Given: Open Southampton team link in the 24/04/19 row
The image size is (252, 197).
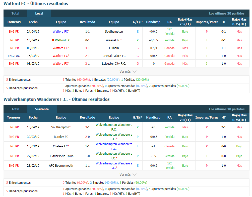Looking at the screenshot, I should [x=114, y=31].
